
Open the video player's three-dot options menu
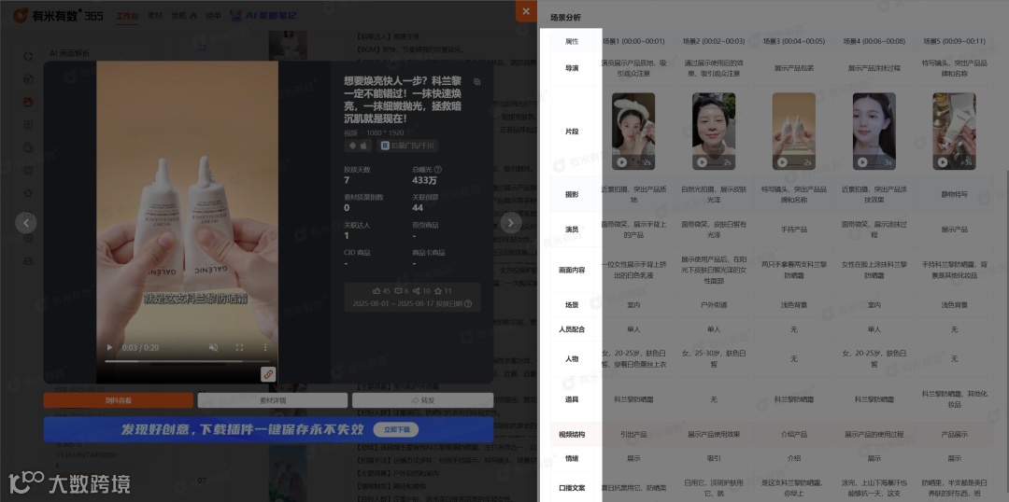[x=265, y=348]
